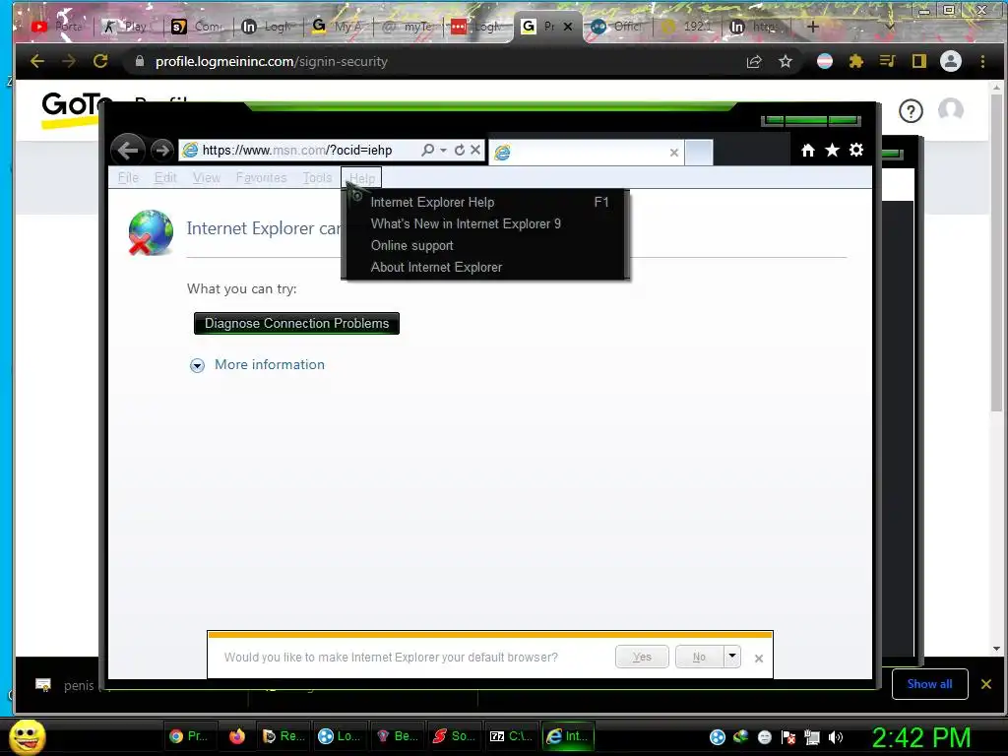Open IE Edit menu
This screenshot has height=756, width=1008.
[x=165, y=177]
